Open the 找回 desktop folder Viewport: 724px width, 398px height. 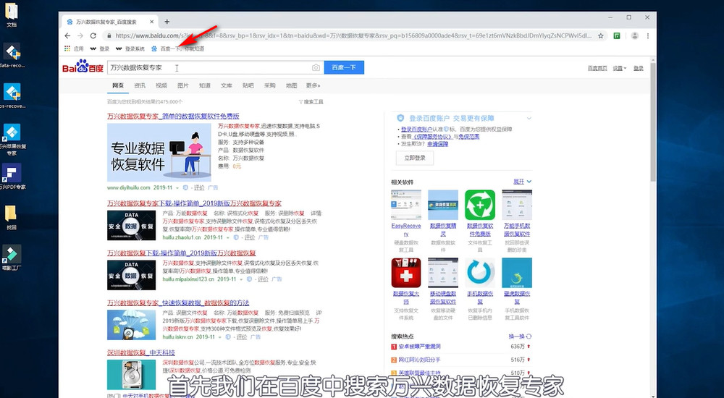pyautogui.click(x=11, y=217)
